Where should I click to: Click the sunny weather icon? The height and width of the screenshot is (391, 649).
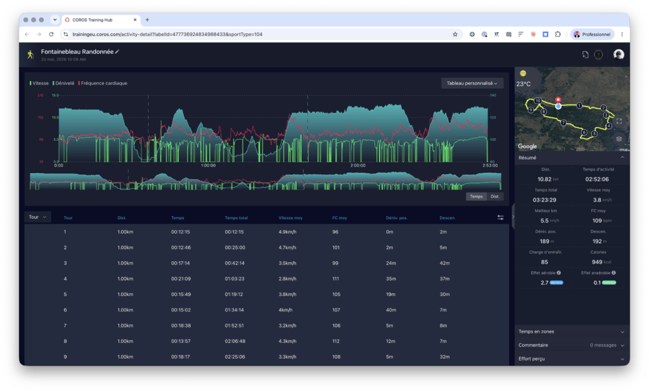coord(523,74)
